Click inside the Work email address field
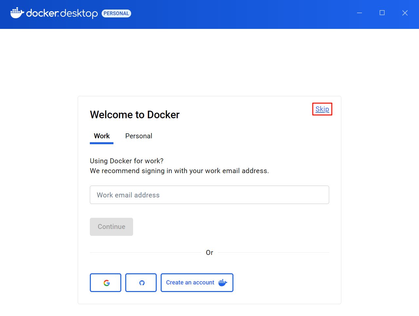 (209, 194)
